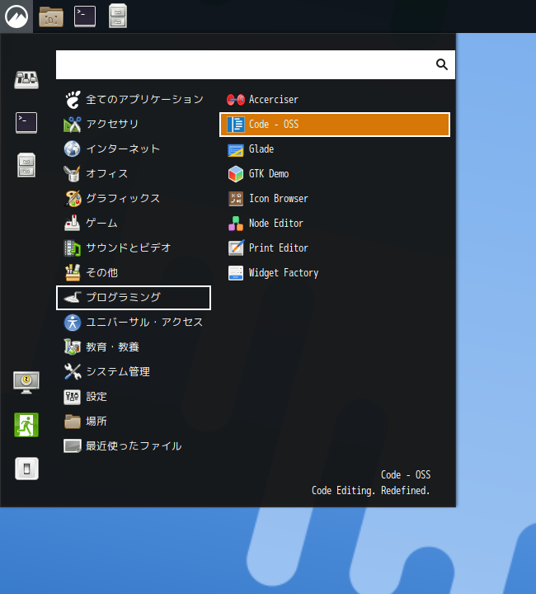Image resolution: width=536 pixels, height=594 pixels.
Task: Click the mountain-logo menu button in the panel
Action: click(x=16, y=16)
